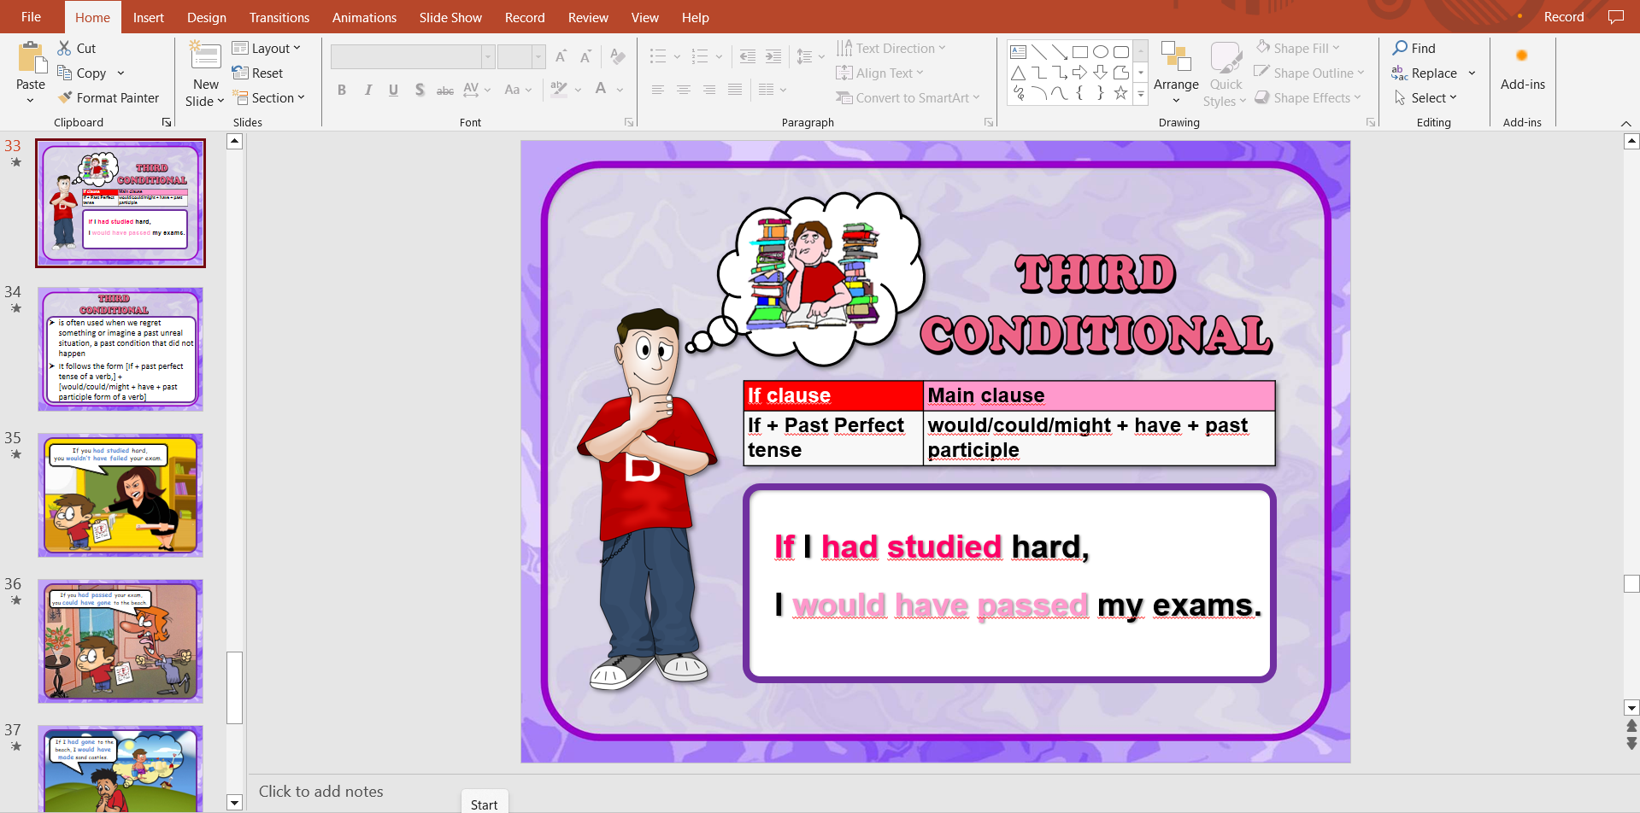Click the Paste clipboard icon
The image size is (1640, 813).
point(31,58)
